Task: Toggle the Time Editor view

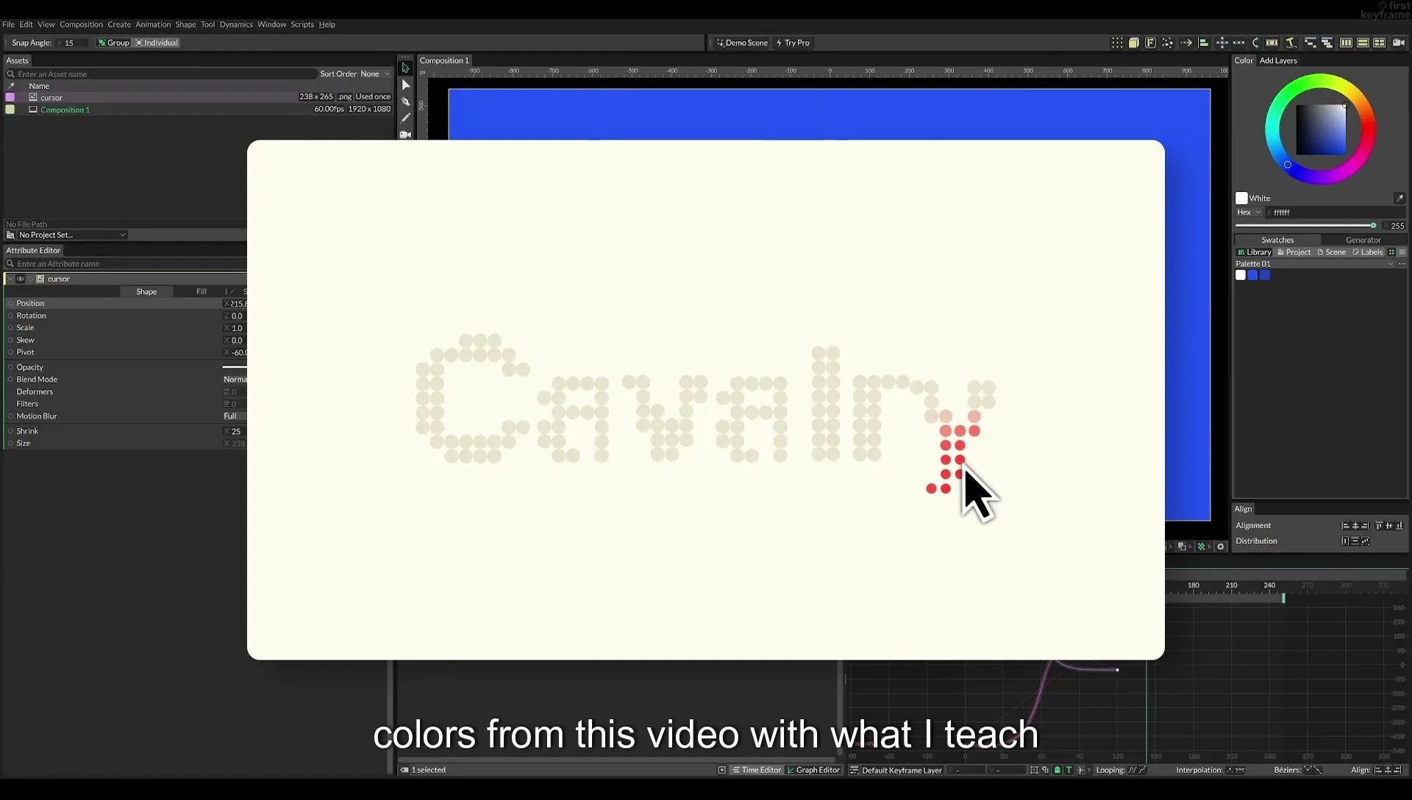Action: coord(756,770)
